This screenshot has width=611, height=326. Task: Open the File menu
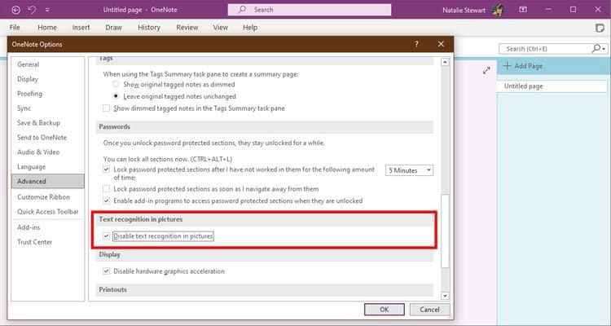tap(15, 27)
